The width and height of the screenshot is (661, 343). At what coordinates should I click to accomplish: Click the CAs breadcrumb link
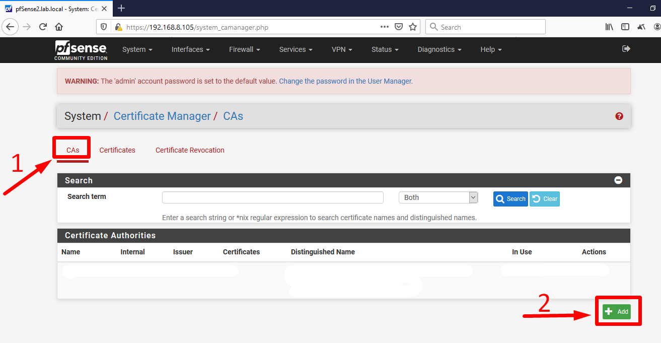click(x=233, y=116)
